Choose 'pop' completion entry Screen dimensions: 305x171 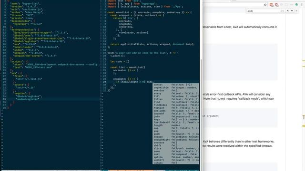pyautogui.click(x=176, y=131)
